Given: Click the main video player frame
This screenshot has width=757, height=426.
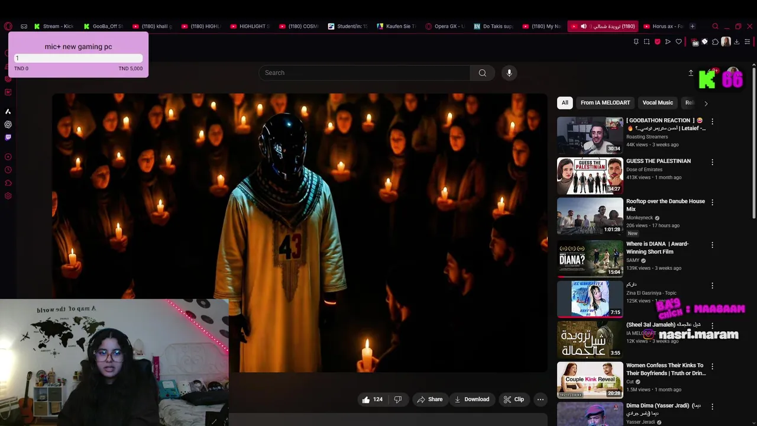Looking at the screenshot, I should coord(300,233).
